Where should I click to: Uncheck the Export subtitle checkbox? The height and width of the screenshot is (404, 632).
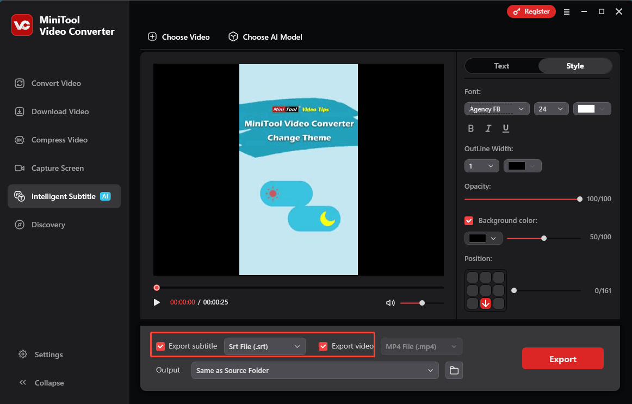point(160,346)
